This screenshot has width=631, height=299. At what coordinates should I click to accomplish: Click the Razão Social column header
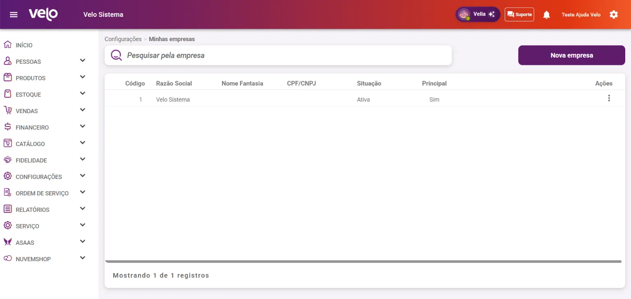click(174, 83)
